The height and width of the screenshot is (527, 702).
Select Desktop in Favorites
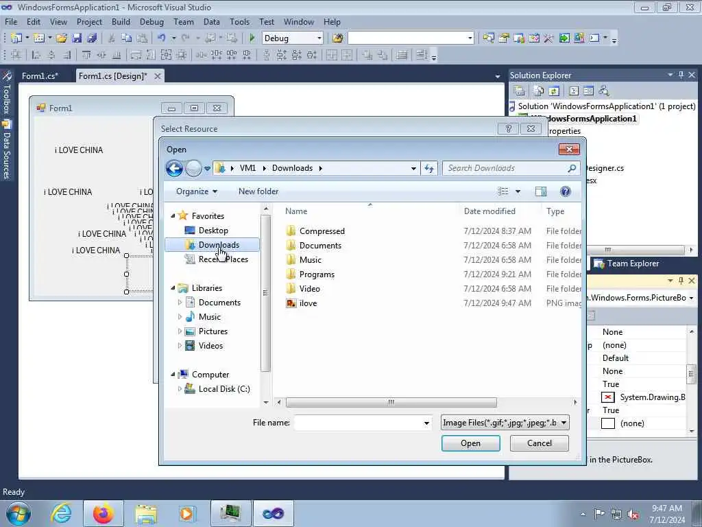[x=213, y=231]
